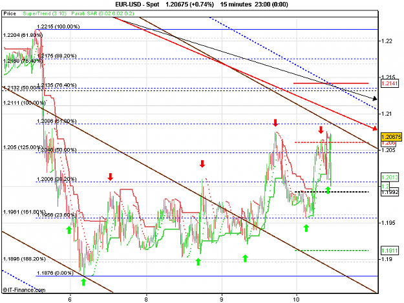The width and height of the screenshot is (404, 303).
Task: Select the yellow 1.20675 current price tag
Action: tap(391, 137)
